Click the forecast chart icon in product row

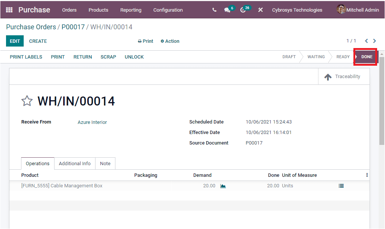click(x=223, y=185)
